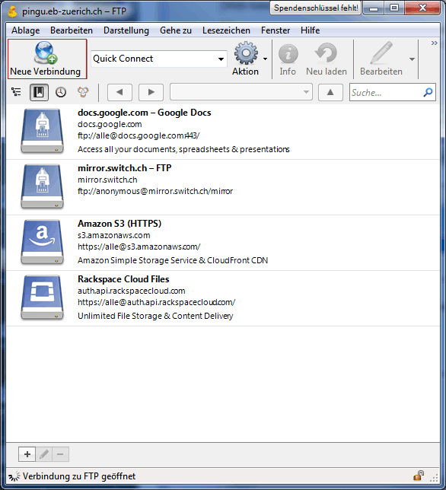The image size is (446, 490).
Task: Select the docs.google.com – Google Docs bookmark title
Action: click(x=145, y=113)
